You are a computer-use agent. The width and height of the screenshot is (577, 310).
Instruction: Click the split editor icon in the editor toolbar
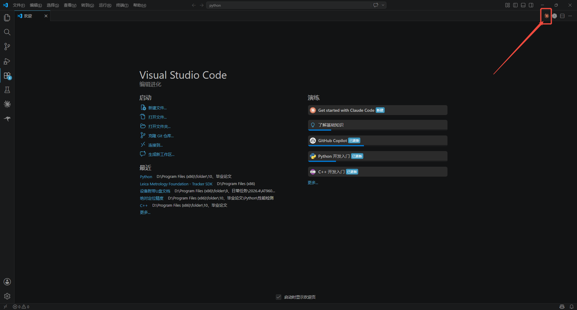click(562, 16)
